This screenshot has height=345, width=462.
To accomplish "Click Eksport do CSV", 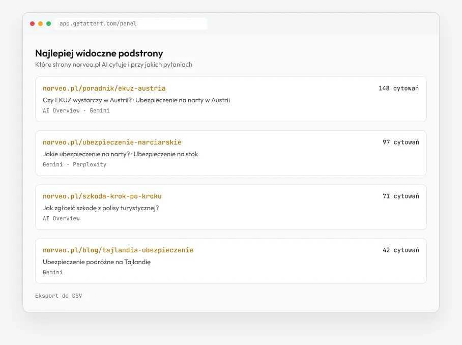I will (x=59, y=296).
